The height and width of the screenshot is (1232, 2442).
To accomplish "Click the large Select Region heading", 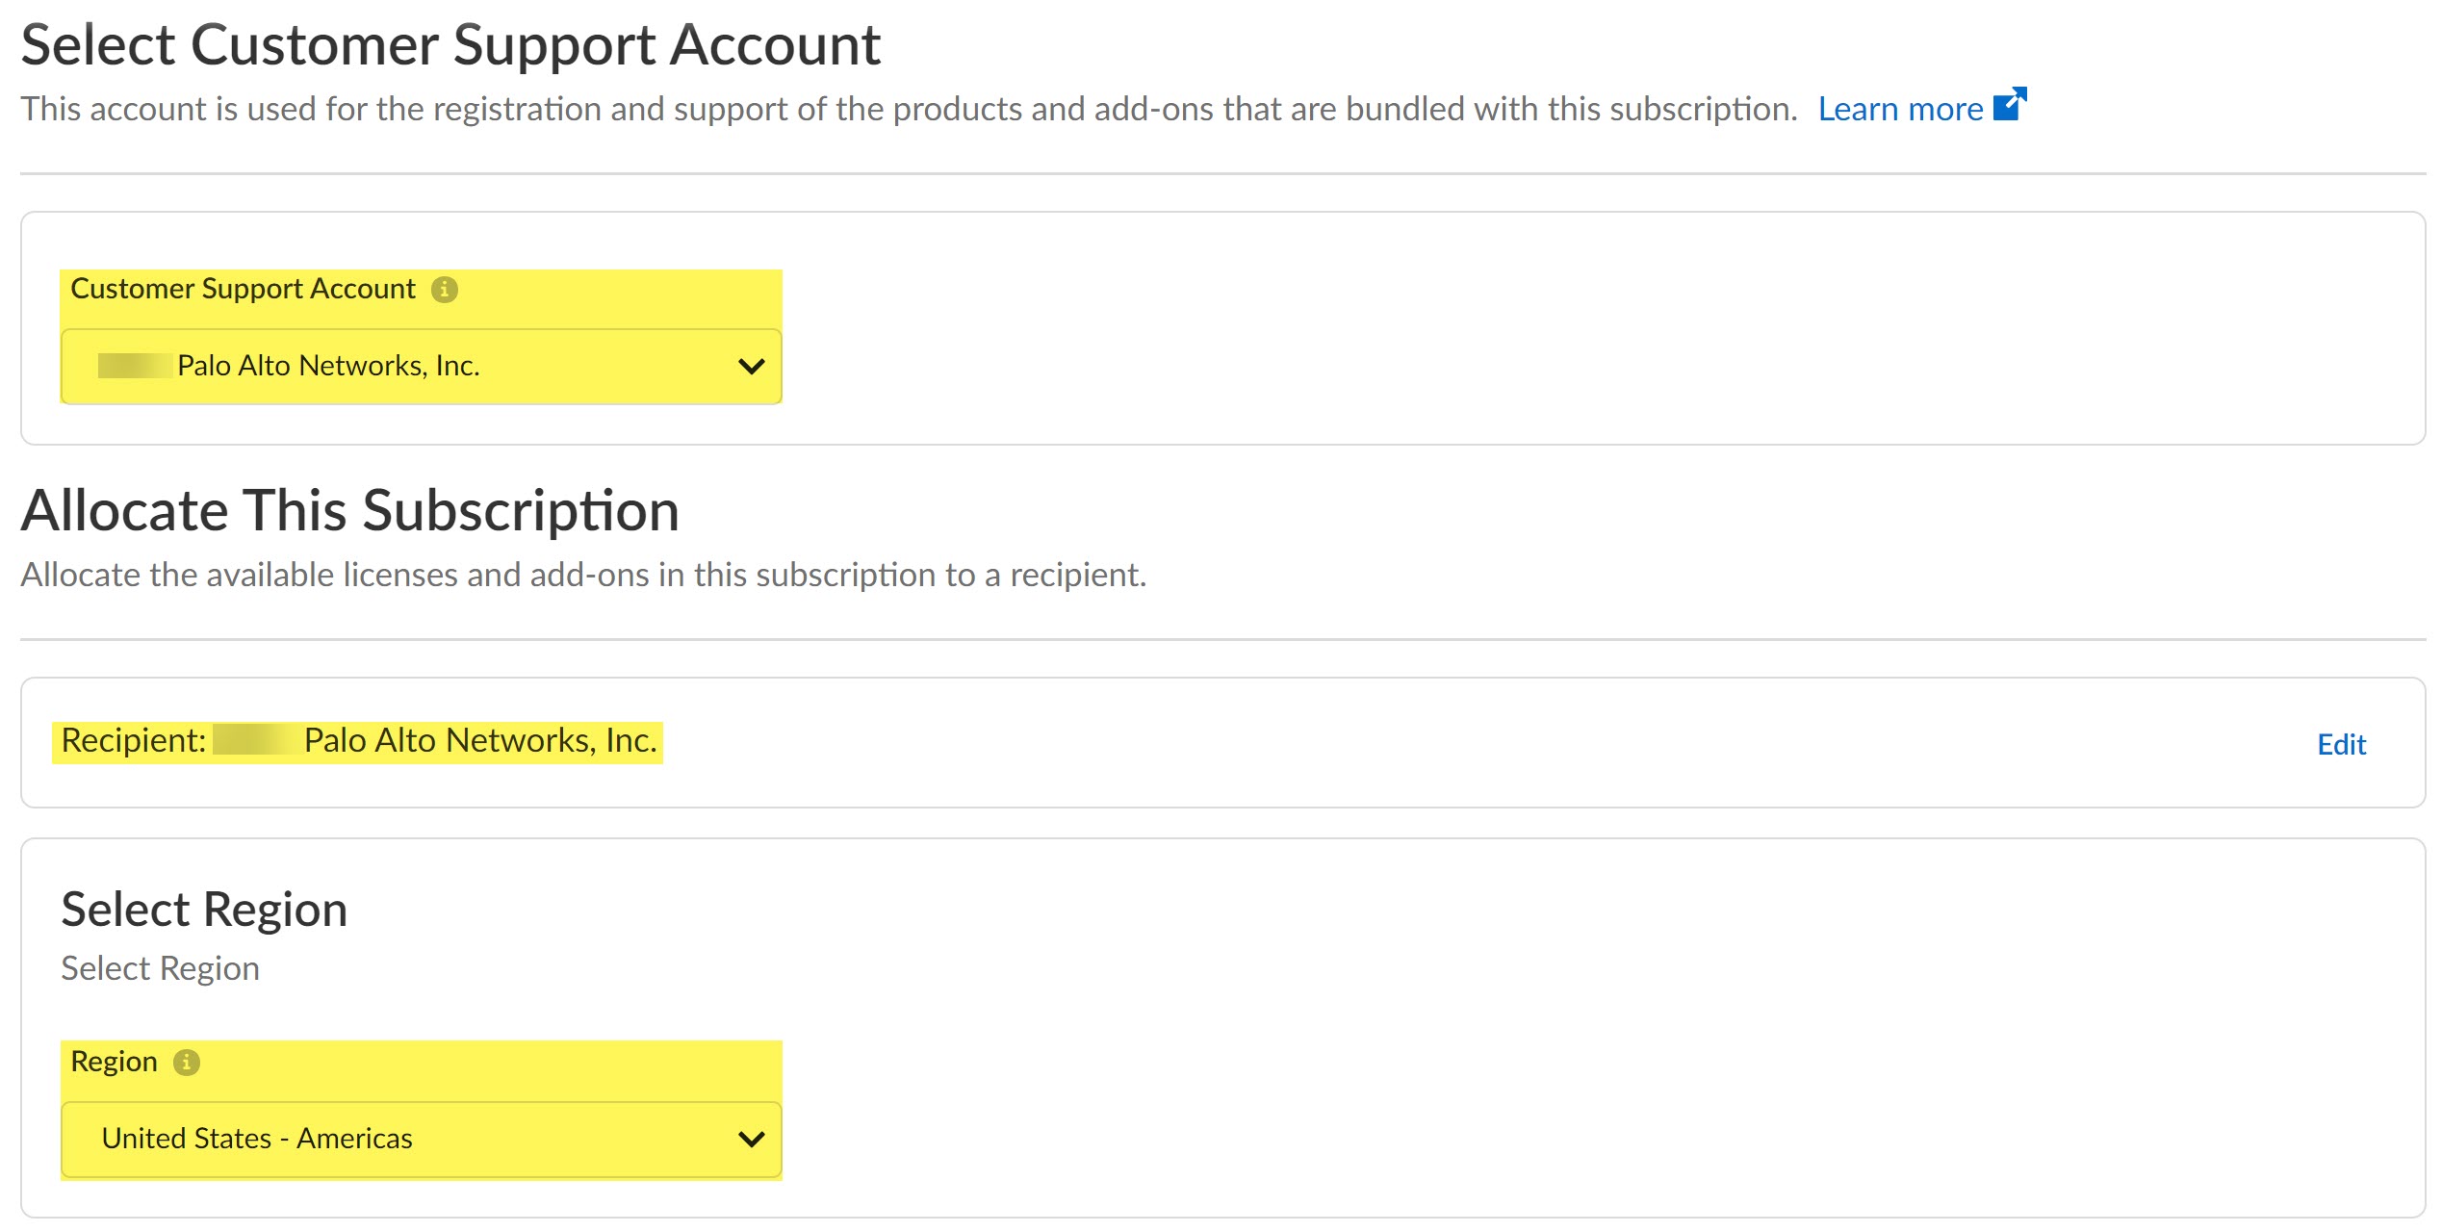I will pos(204,910).
